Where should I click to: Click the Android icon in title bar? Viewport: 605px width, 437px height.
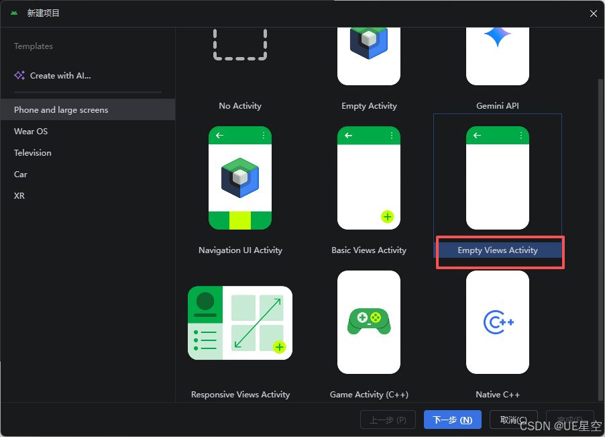[x=14, y=13]
